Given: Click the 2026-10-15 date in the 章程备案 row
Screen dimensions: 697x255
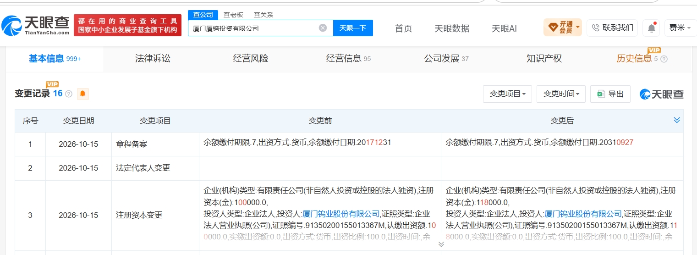Looking at the screenshot, I should click(x=78, y=144).
